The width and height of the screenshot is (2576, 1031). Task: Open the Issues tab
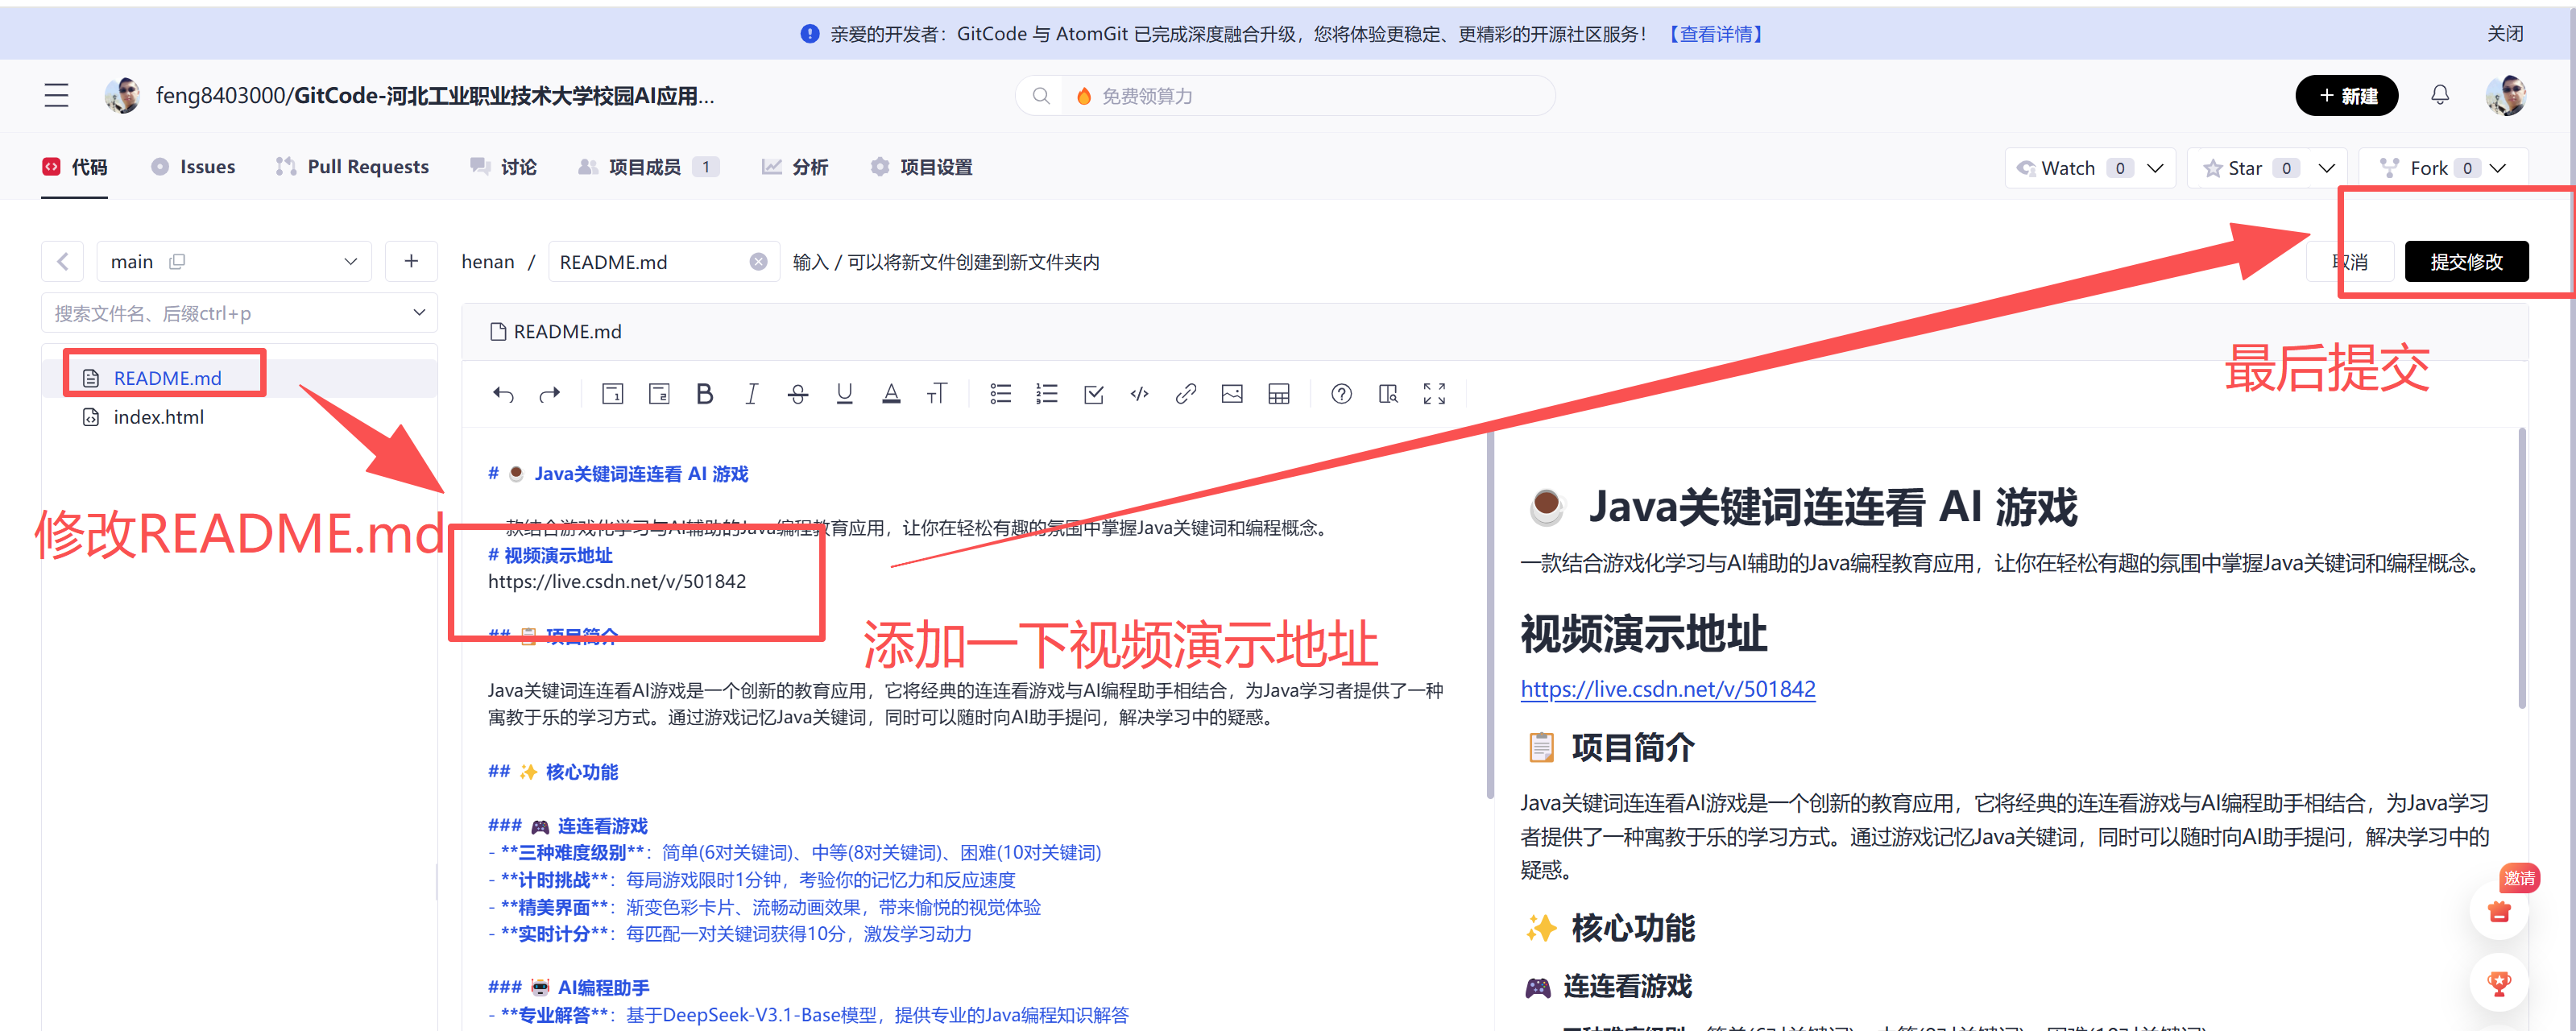coord(194,167)
